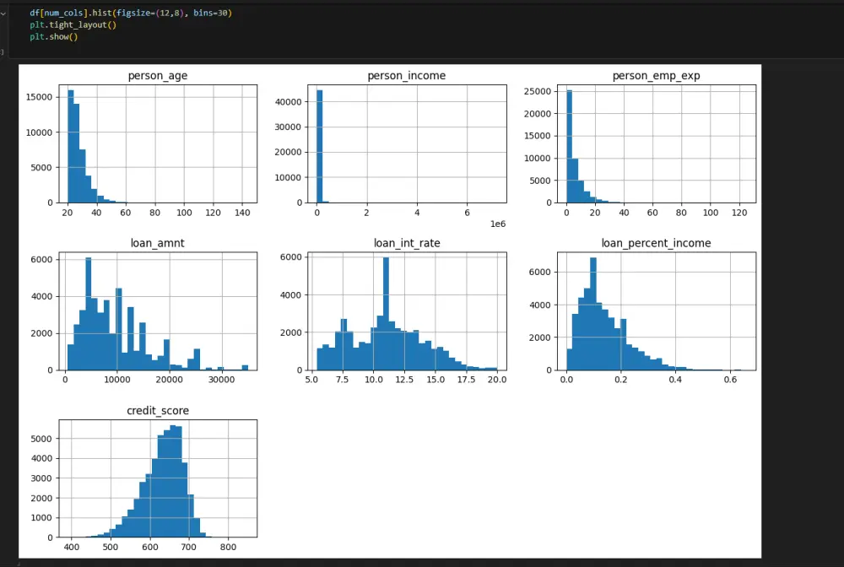Collapse the code cell using the chevron

click(3, 13)
